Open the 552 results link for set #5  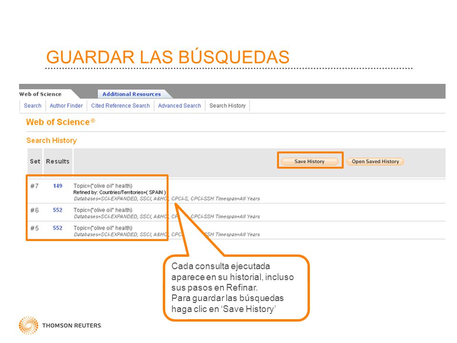pyautogui.click(x=58, y=228)
